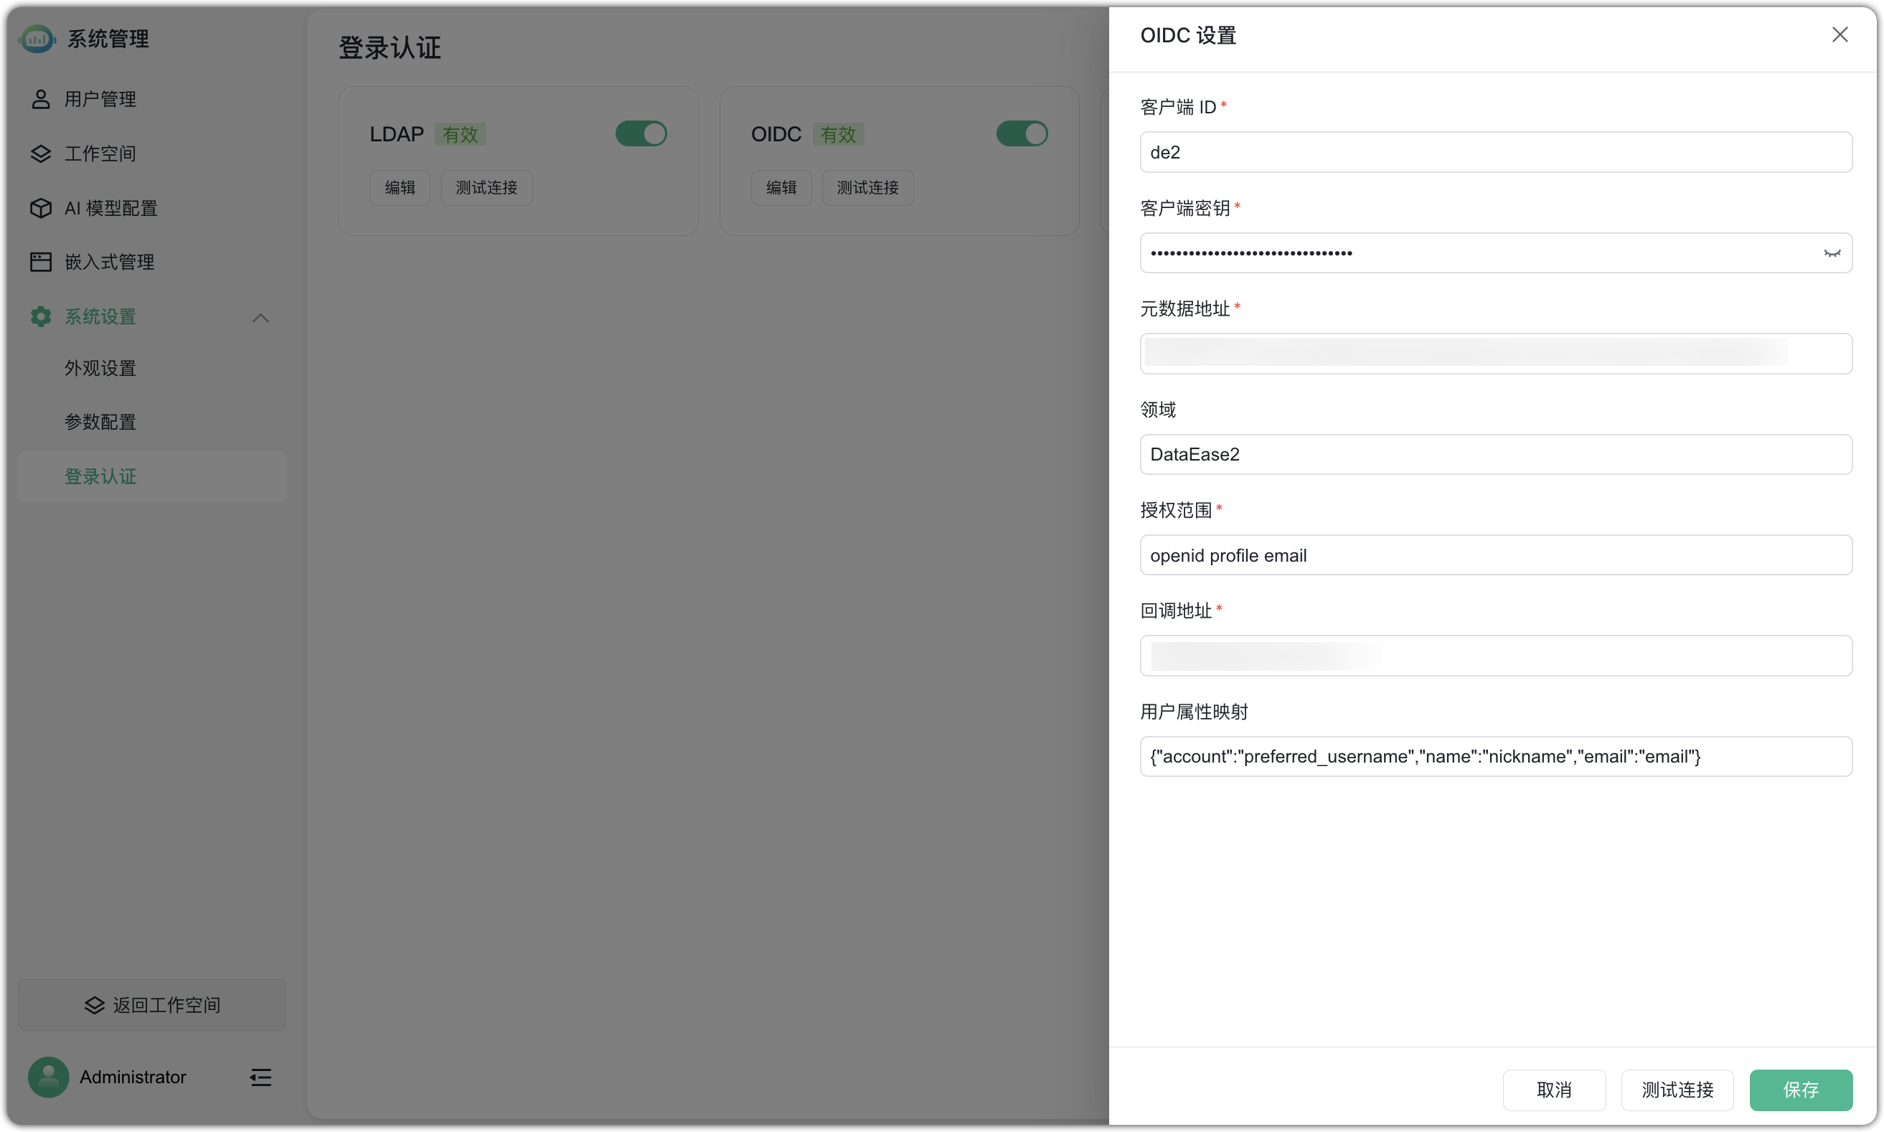Reveal the 客户端密钥 with the eye icon
Image resolution: width=1884 pixels, height=1132 pixels.
(1832, 253)
